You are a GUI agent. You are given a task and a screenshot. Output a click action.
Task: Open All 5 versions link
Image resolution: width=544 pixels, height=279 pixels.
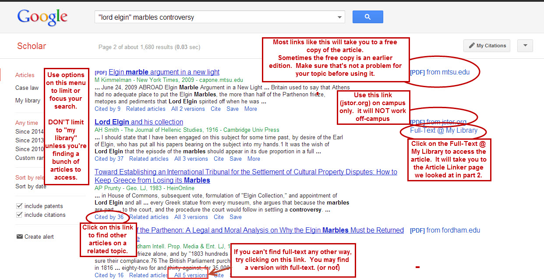[x=191, y=275]
